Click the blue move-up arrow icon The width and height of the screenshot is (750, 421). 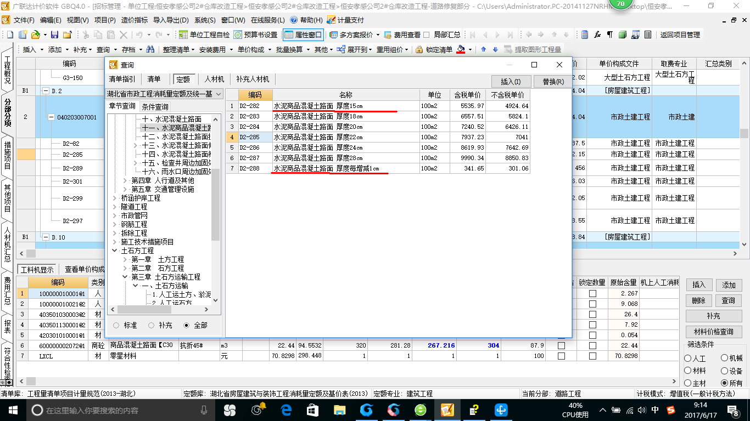(x=483, y=49)
